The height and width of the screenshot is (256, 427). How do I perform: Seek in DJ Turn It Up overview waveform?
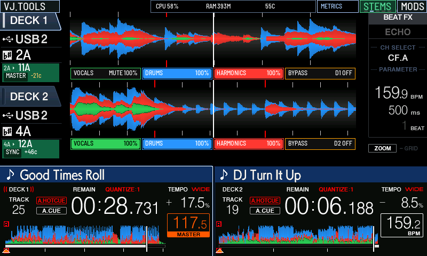tap(298, 234)
